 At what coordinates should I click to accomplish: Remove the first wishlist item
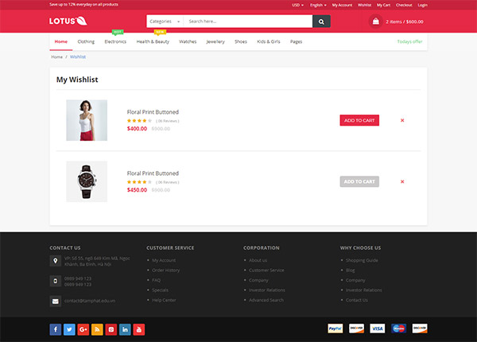tap(402, 120)
